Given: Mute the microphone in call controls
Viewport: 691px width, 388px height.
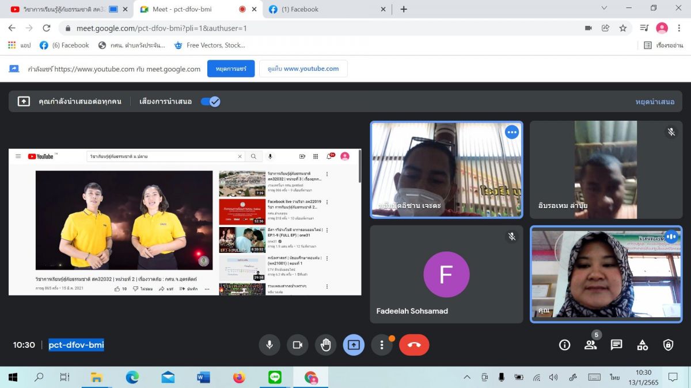Looking at the screenshot, I should [269, 345].
